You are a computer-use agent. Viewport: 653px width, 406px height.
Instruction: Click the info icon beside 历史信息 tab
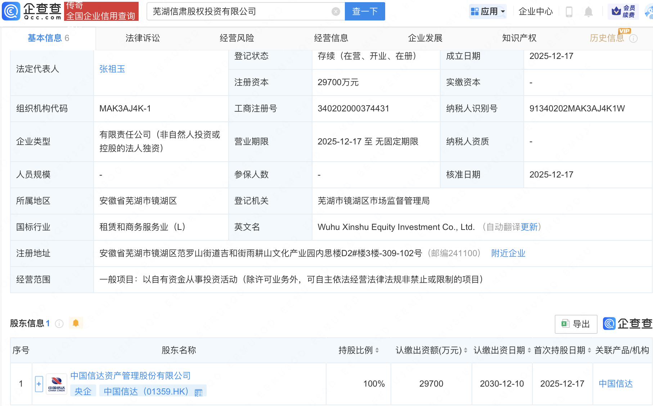634,38
